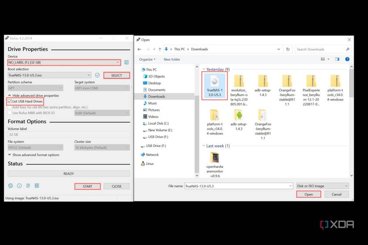368x245 pixels.
Task: Select the OrangeFox-beryllium-stable folder
Action: click(x=263, y=124)
